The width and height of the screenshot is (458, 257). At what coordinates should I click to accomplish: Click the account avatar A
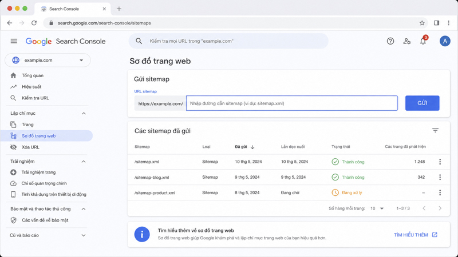[445, 41]
